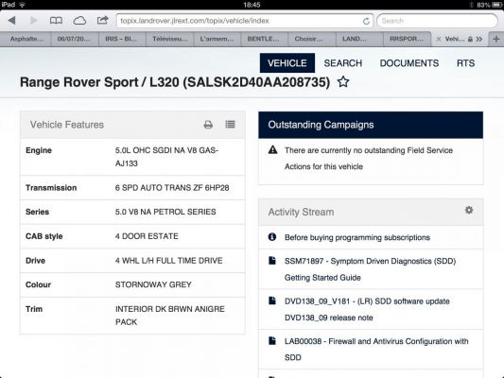The width and height of the screenshot is (504, 378).
Task: Tap the topix.landrover URL address field
Action: pyautogui.click(x=239, y=21)
